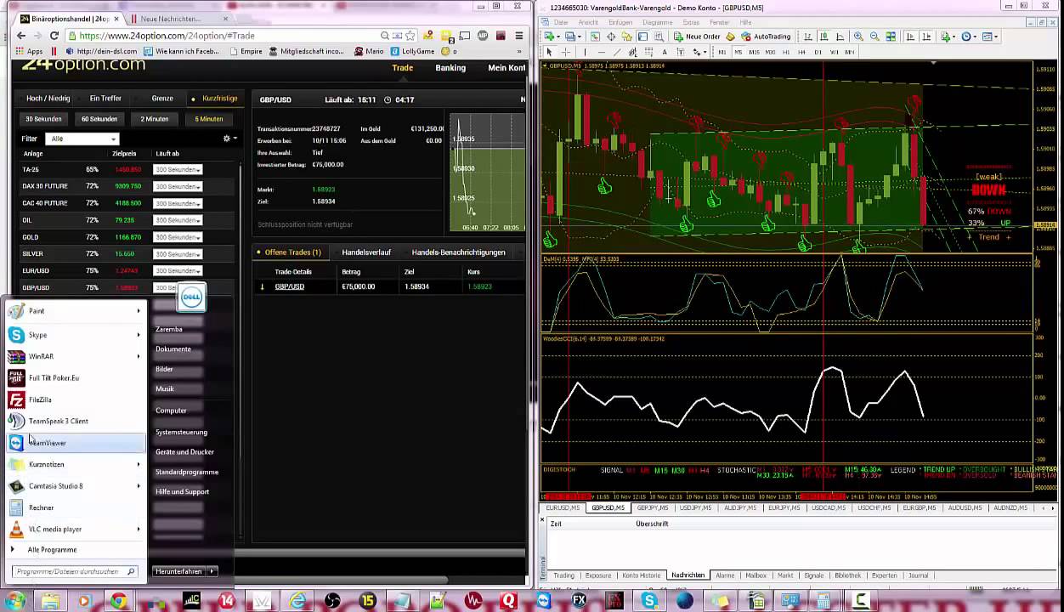
Task: Select the 5 Minuten duration button
Action: point(209,119)
